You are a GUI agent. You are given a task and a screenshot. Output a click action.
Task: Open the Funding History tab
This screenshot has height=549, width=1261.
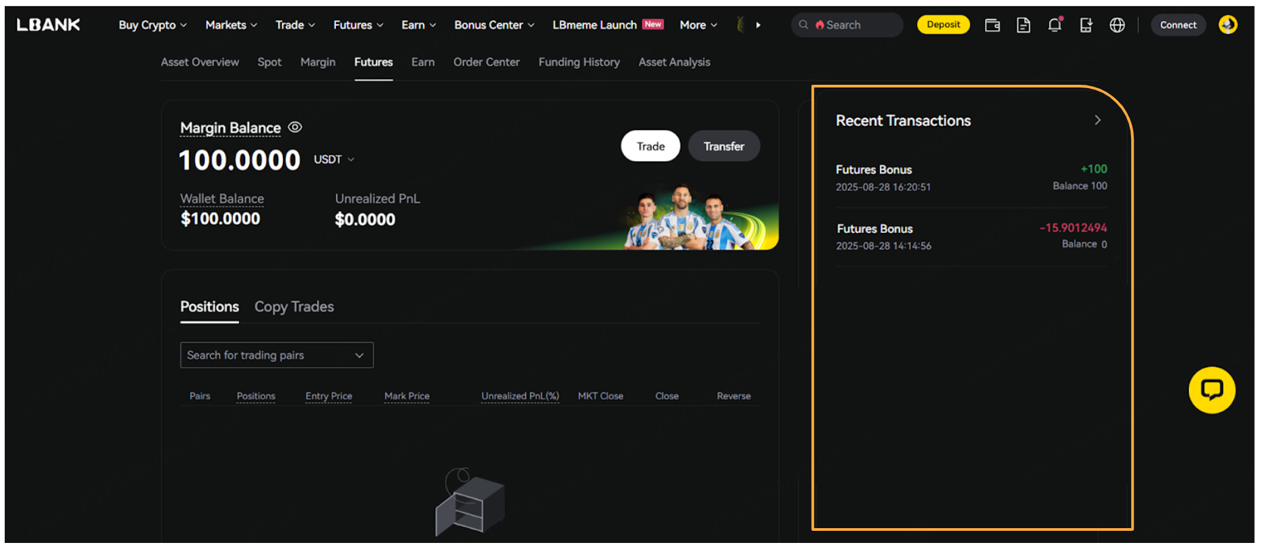(x=579, y=62)
